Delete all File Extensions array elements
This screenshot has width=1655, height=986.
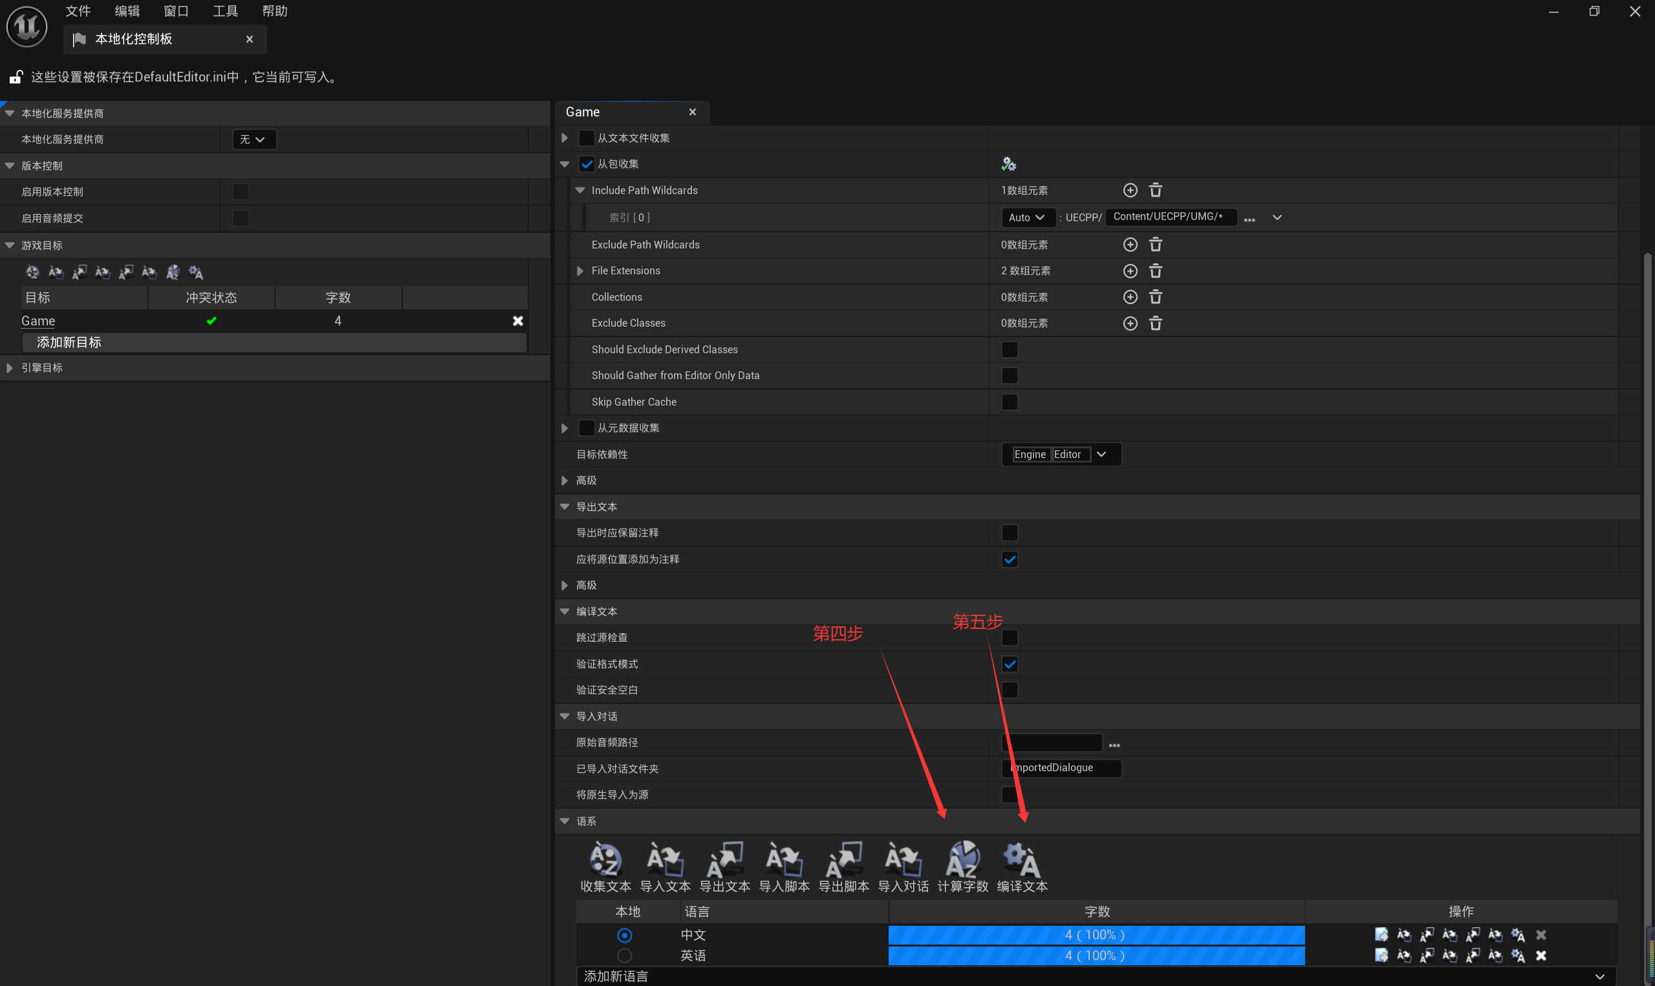[1156, 271]
